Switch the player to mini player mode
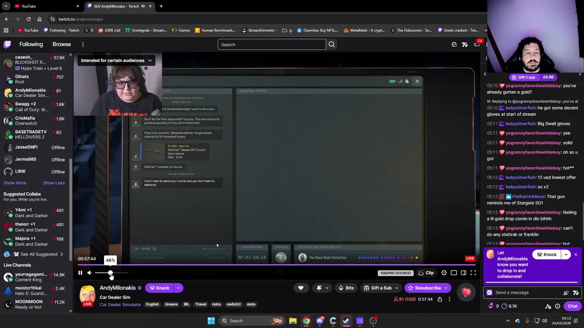Viewport: 584px width, 328px height. click(x=454, y=273)
